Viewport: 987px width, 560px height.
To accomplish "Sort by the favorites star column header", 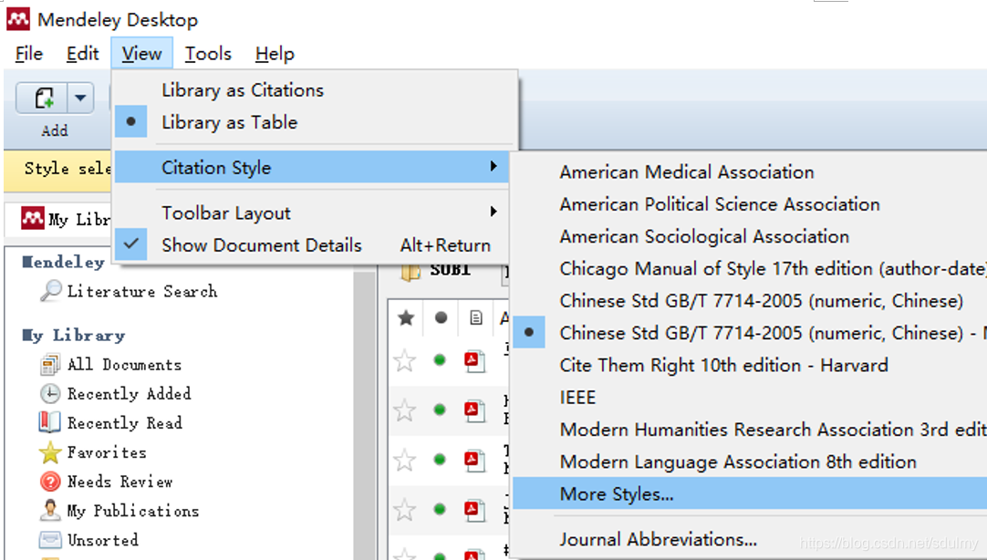I will click(x=406, y=317).
